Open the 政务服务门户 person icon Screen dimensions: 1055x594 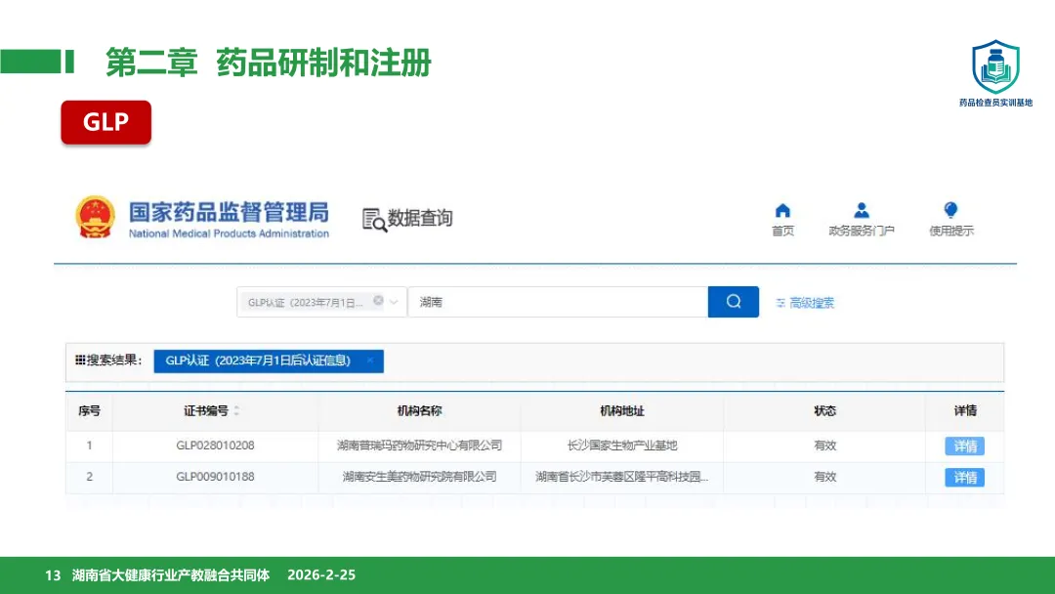pyautogui.click(x=862, y=211)
